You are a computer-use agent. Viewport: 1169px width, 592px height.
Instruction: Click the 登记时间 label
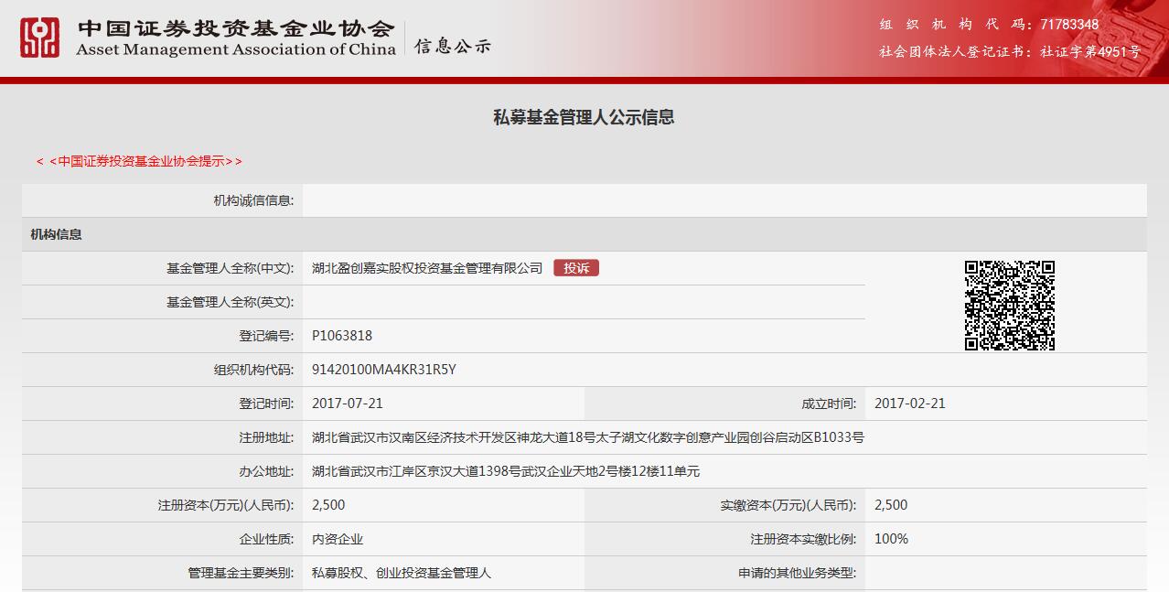[x=267, y=404]
